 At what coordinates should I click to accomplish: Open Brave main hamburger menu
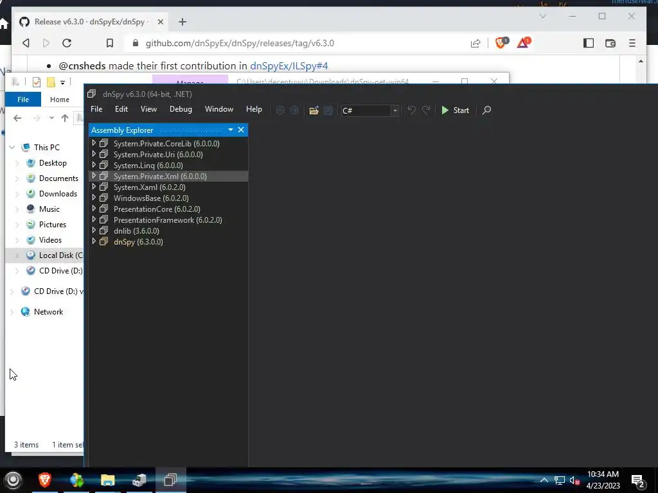click(632, 43)
